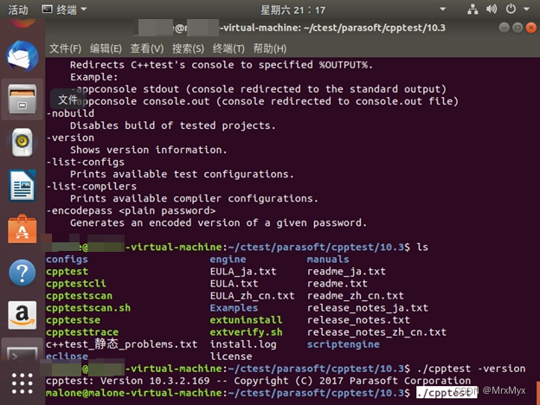Open the Files manager dock icon
The image size is (540, 405).
click(x=22, y=99)
